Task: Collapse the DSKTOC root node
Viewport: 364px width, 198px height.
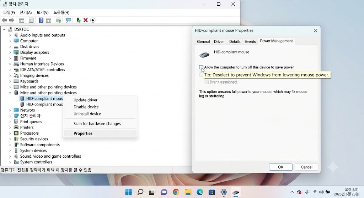Action: (4, 29)
